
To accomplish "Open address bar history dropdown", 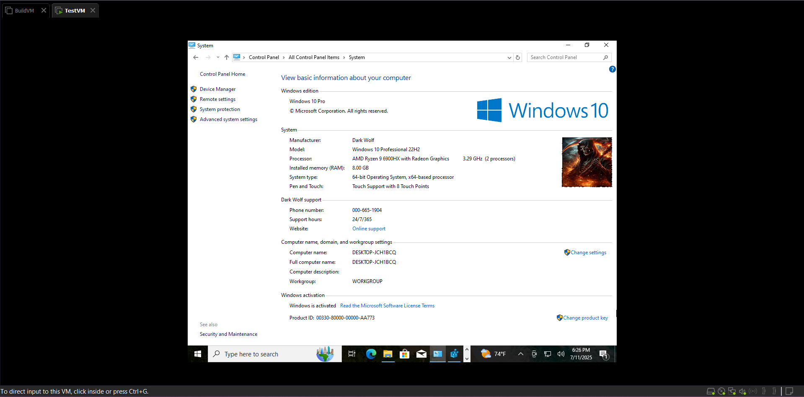I will coord(509,58).
